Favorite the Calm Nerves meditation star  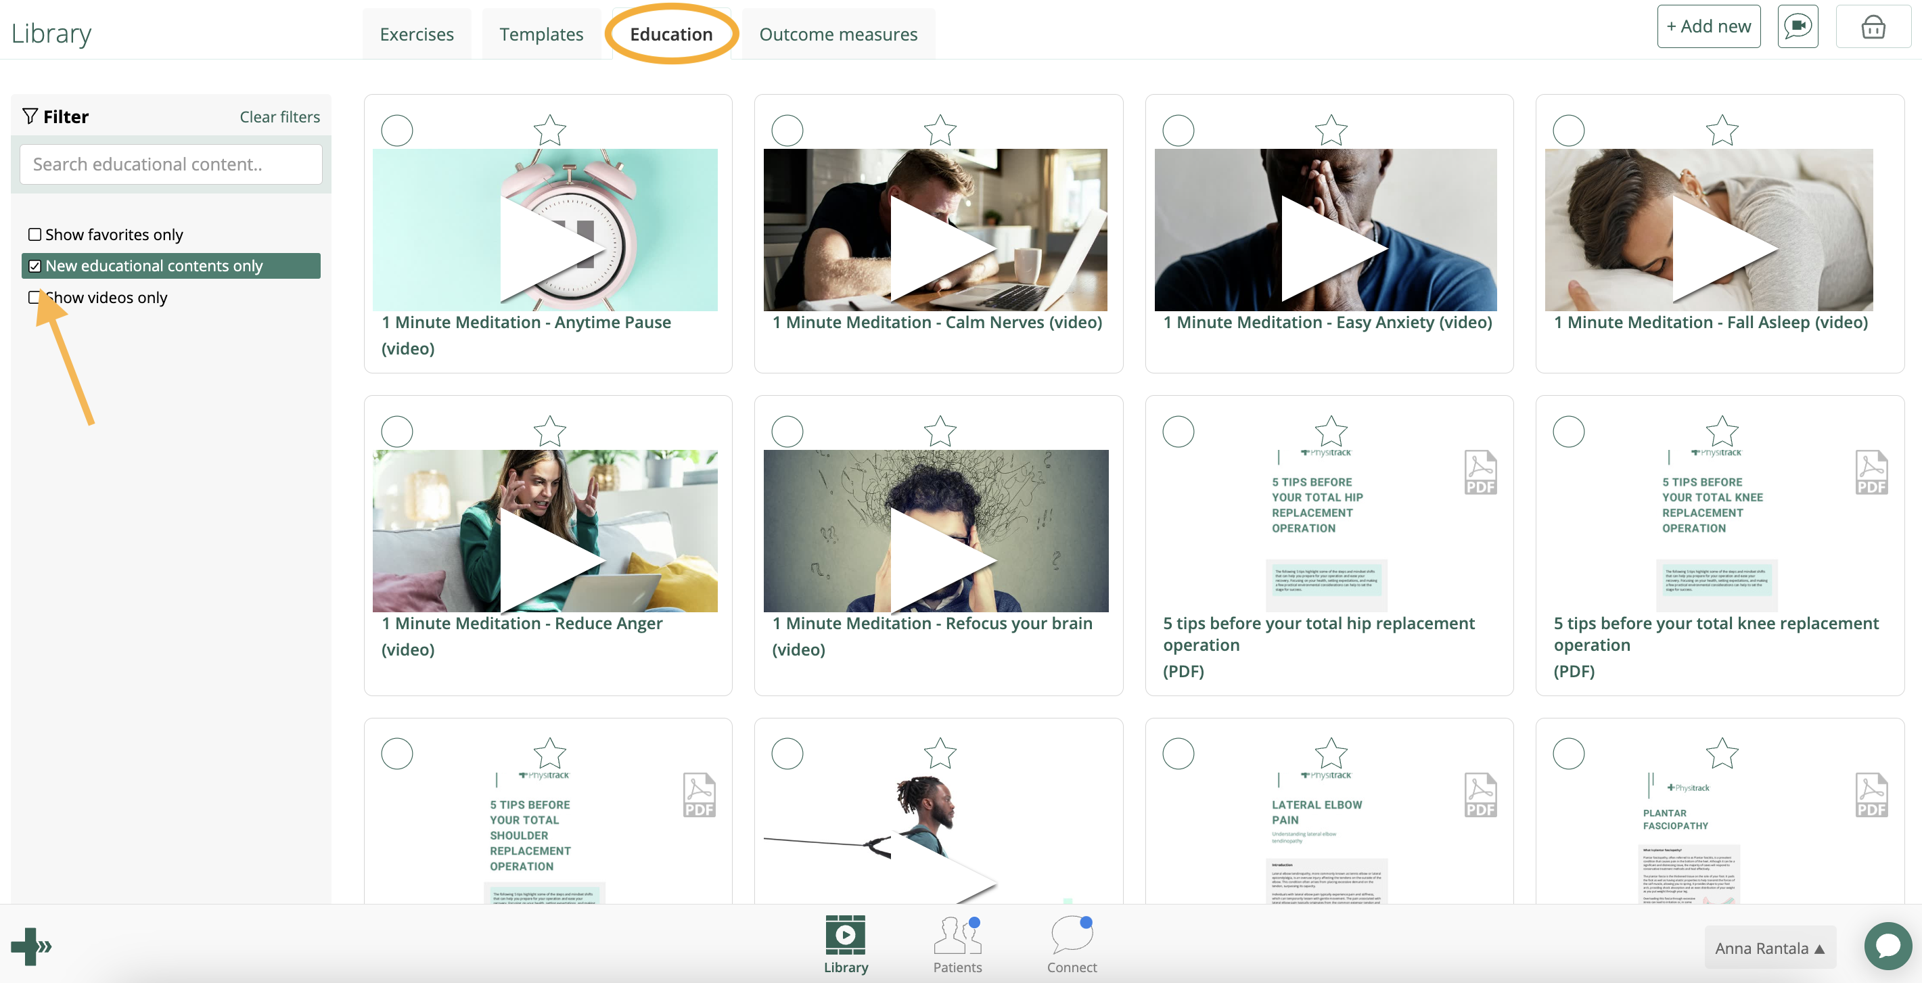[x=940, y=131]
